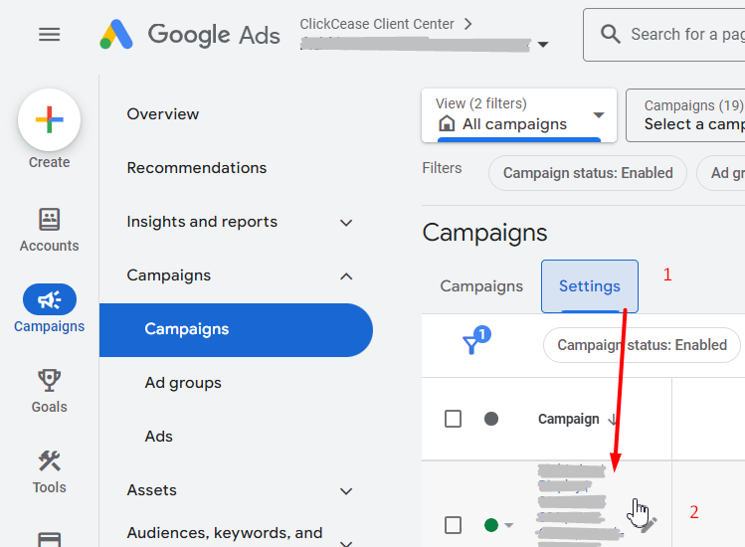Click the green enabled status dot
Screen dimensions: 745x547
490,525
